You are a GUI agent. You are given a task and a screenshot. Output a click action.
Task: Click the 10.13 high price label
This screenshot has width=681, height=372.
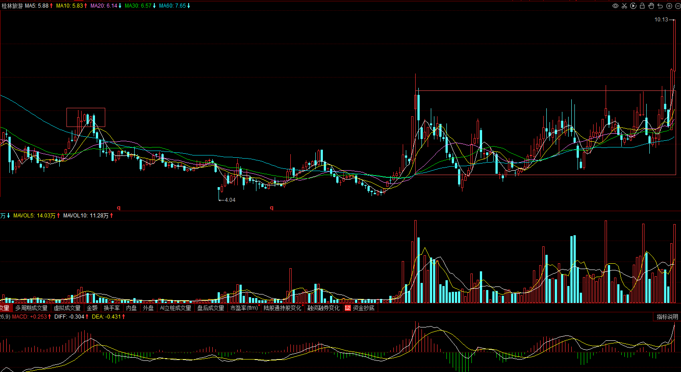coord(661,20)
